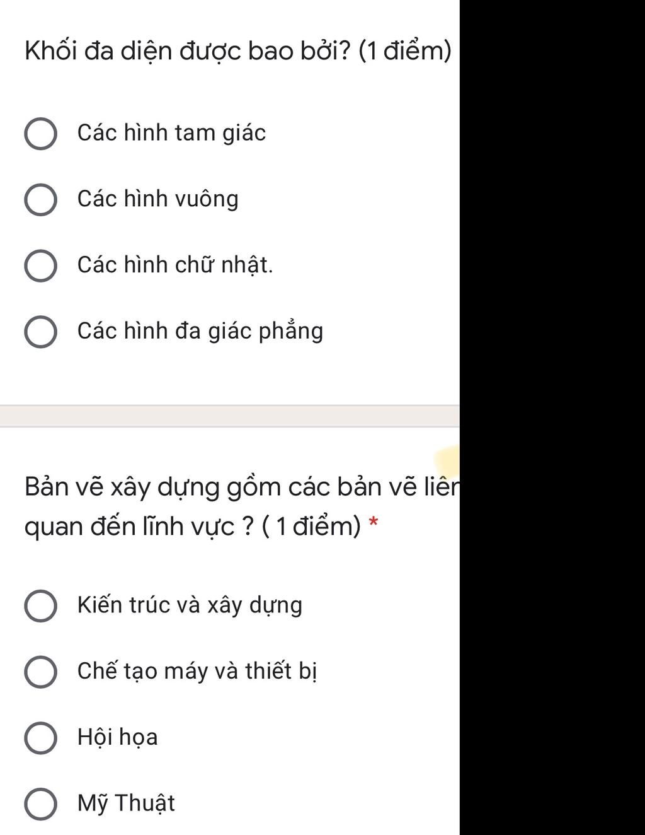
Task: Select the 'Các hình tam giác' radio button
Action: coord(41,134)
